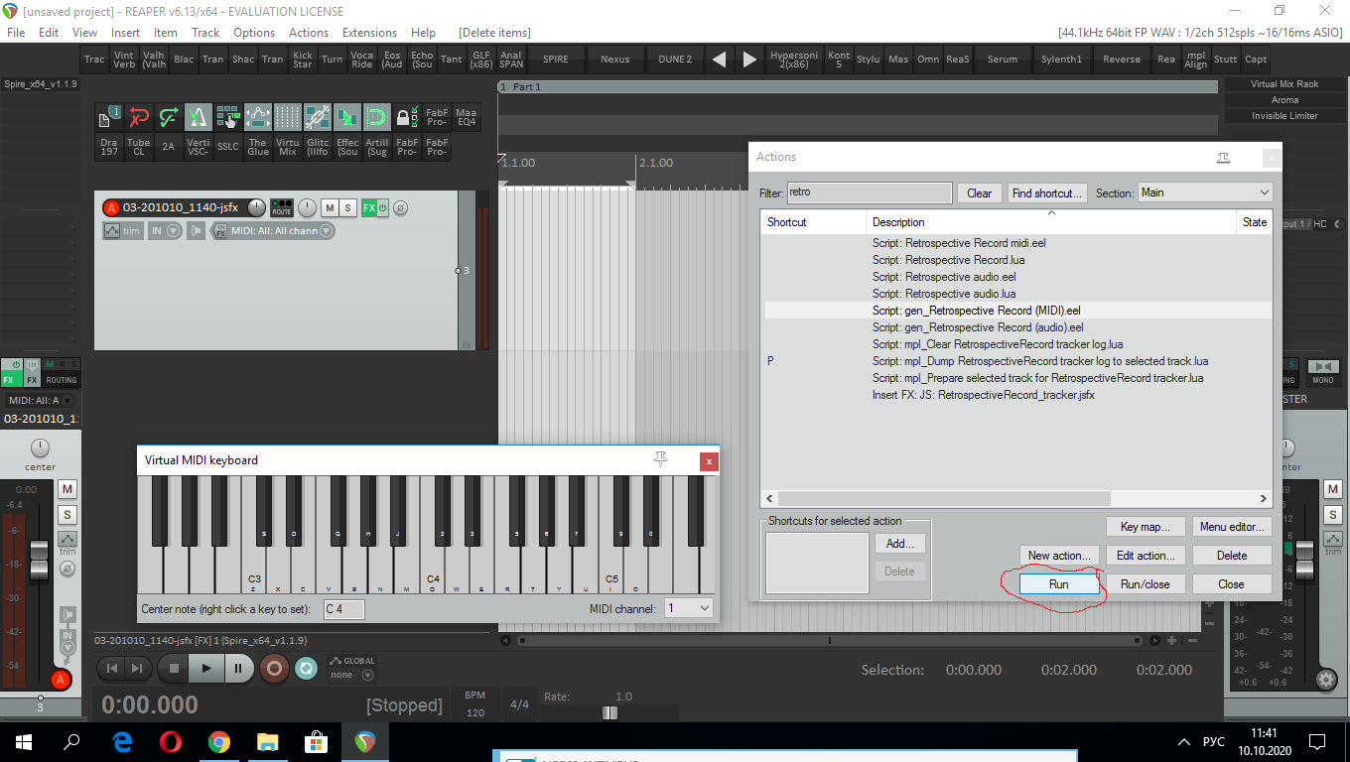
Task: Solo the track in the track panel
Action: coord(347,207)
